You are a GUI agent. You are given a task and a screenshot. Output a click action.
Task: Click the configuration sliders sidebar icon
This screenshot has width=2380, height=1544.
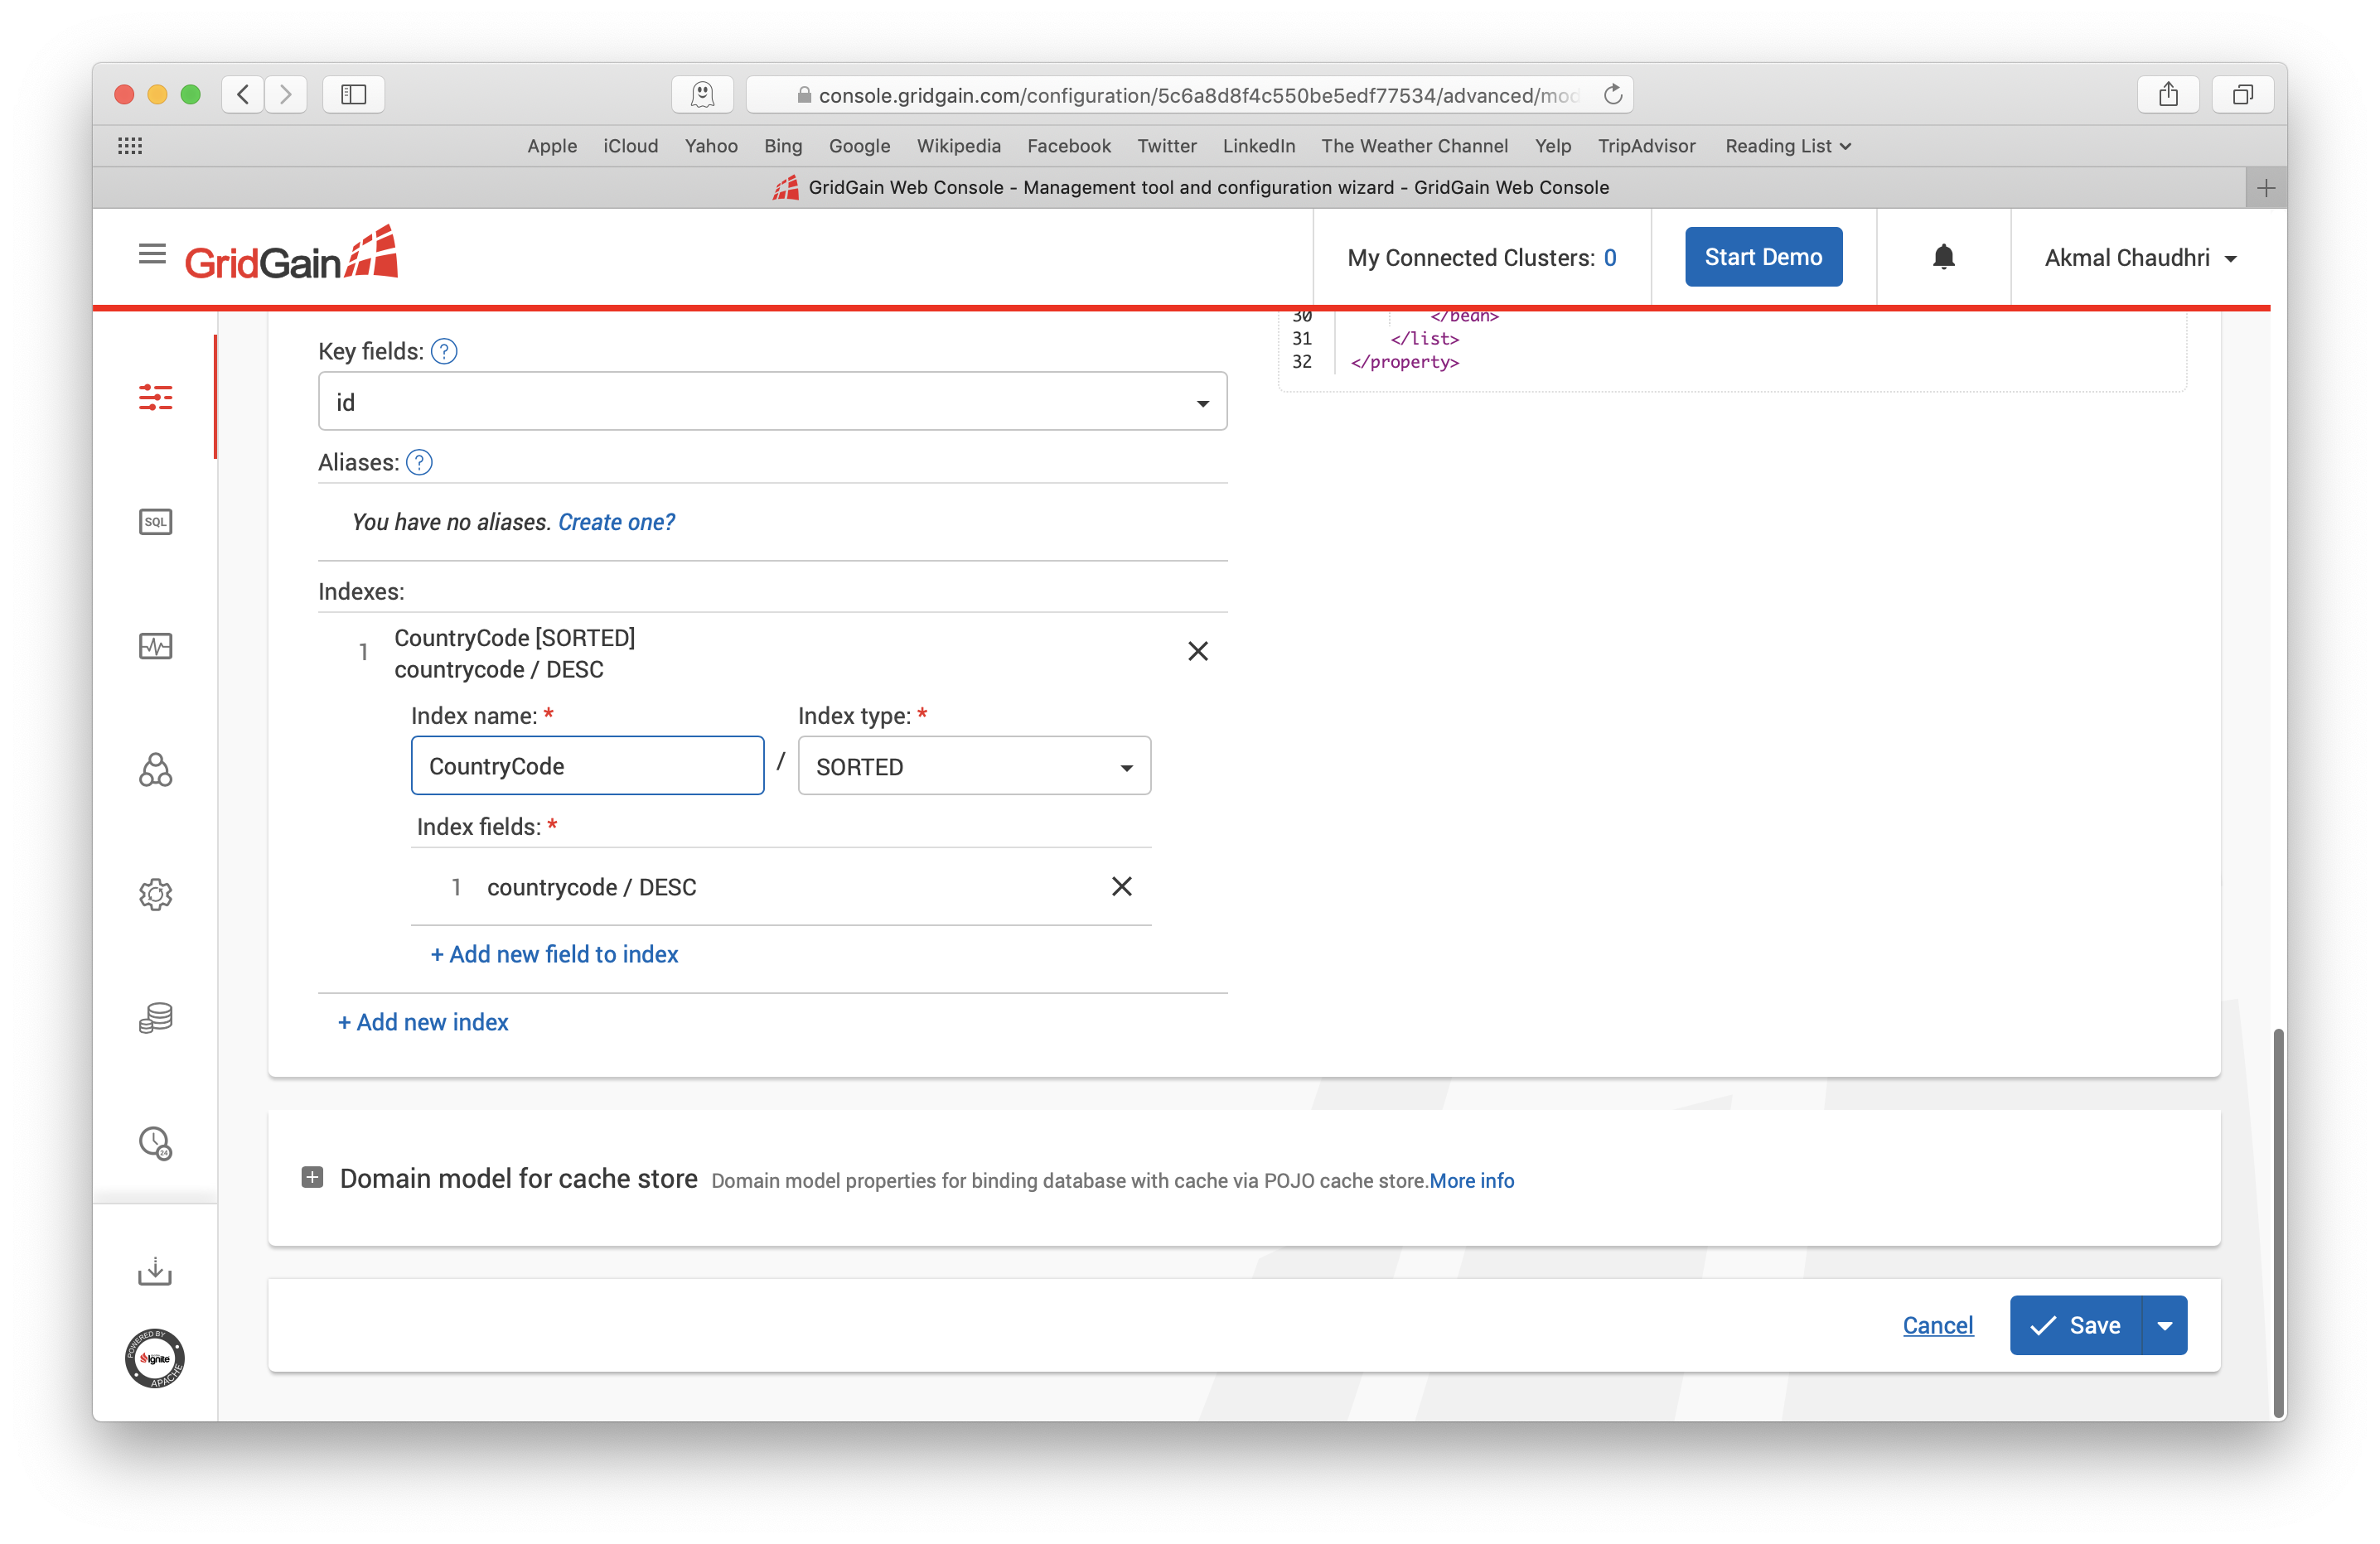(x=155, y=398)
